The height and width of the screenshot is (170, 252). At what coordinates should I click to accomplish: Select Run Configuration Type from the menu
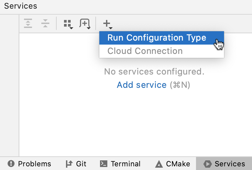157,38
